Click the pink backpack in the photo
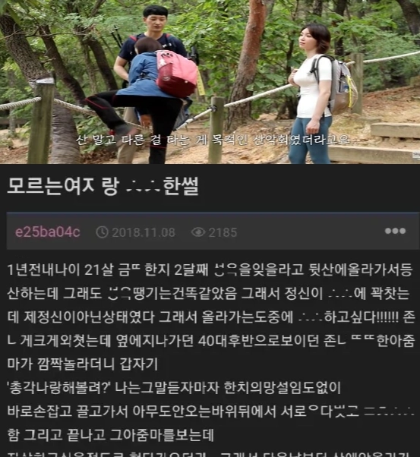 [176, 74]
